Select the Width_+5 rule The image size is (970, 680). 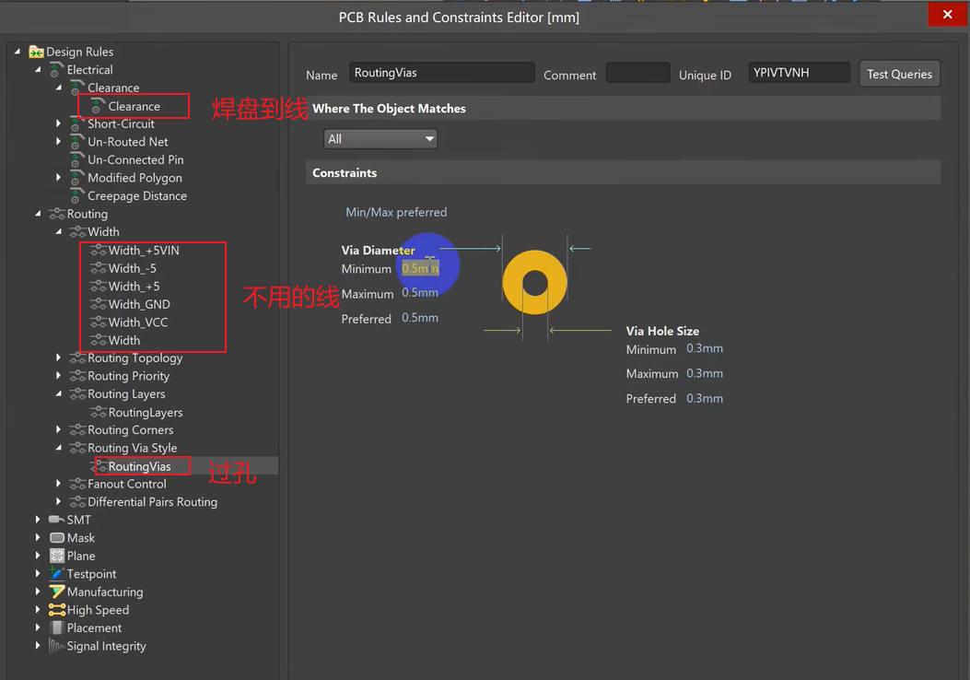134,287
